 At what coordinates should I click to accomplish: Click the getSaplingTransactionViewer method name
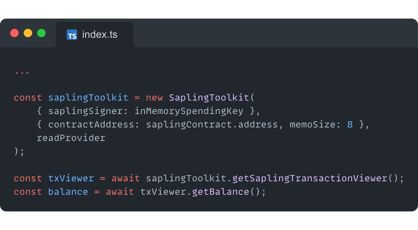[308, 178]
